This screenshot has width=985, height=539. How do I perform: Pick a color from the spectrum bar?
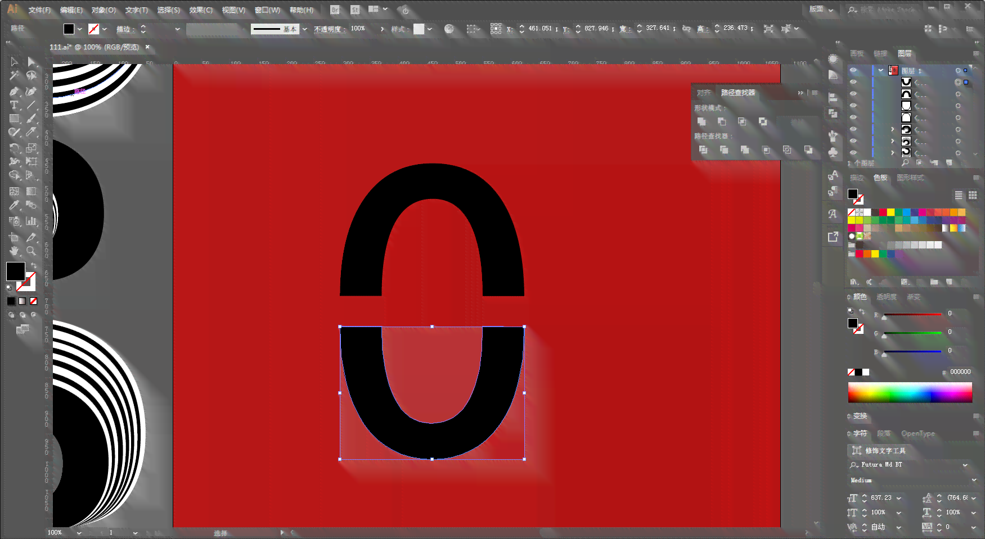pyautogui.click(x=910, y=392)
